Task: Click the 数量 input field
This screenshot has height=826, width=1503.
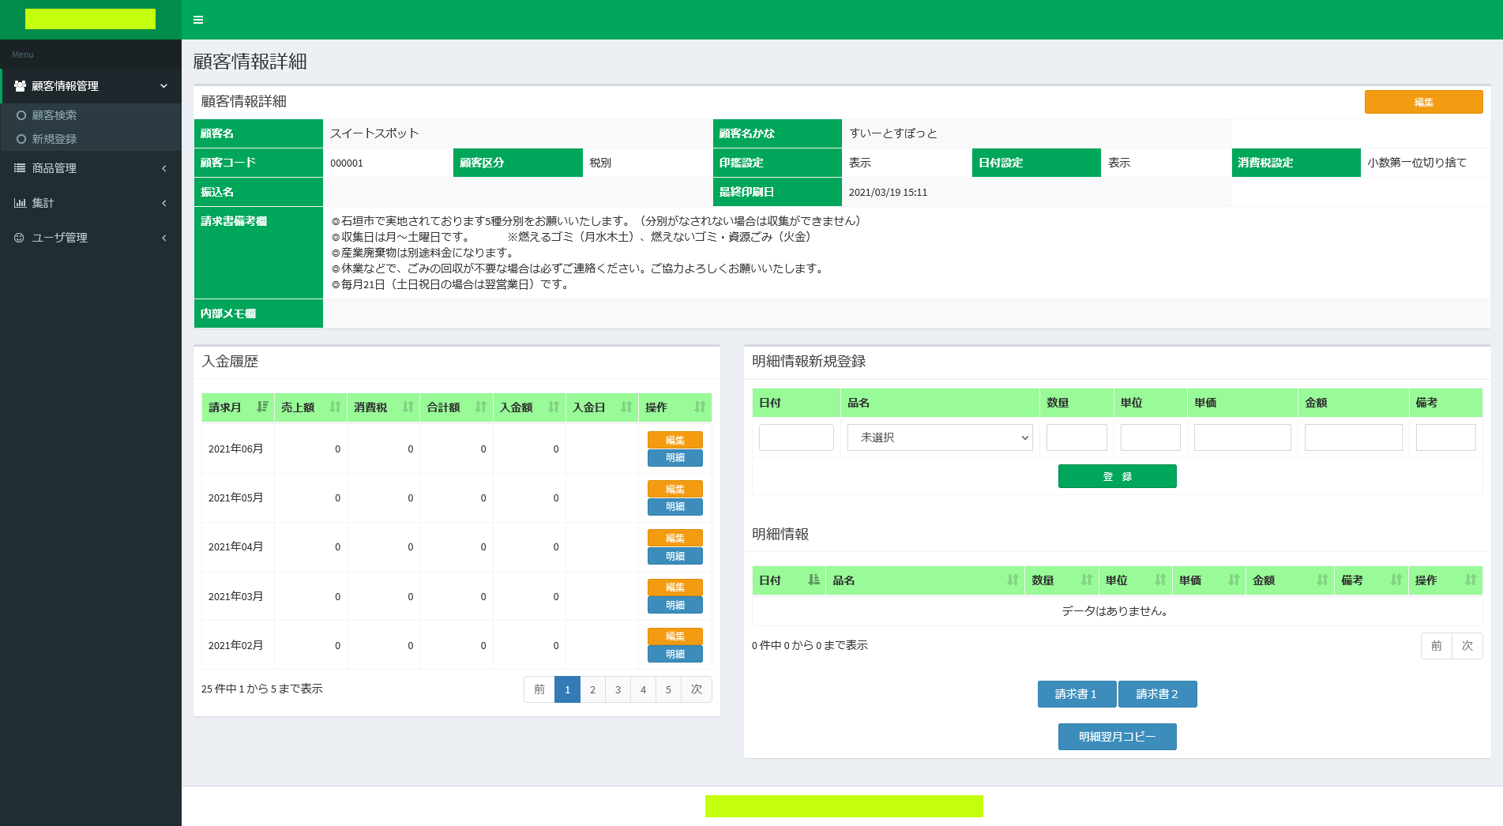Action: [x=1076, y=437]
